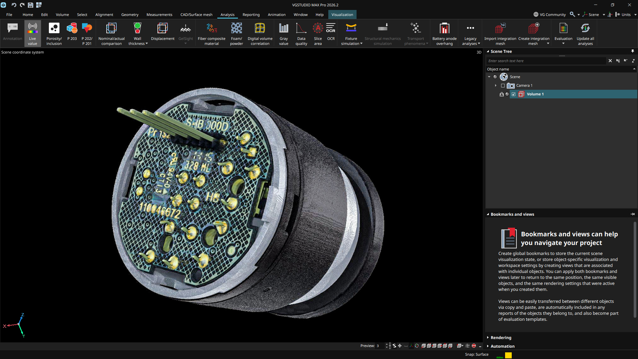
Task: Uncheck the Volume 1 checkbox
Action: [x=514, y=94]
